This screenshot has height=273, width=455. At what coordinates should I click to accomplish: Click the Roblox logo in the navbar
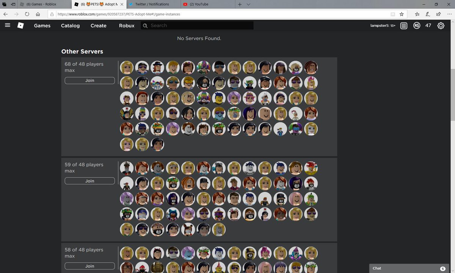tap(20, 25)
